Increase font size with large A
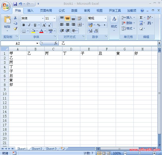 (x=44, y=25)
